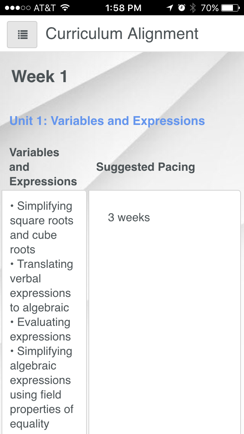Tap the battery indicator icon
The image size is (244, 434).
231,8
